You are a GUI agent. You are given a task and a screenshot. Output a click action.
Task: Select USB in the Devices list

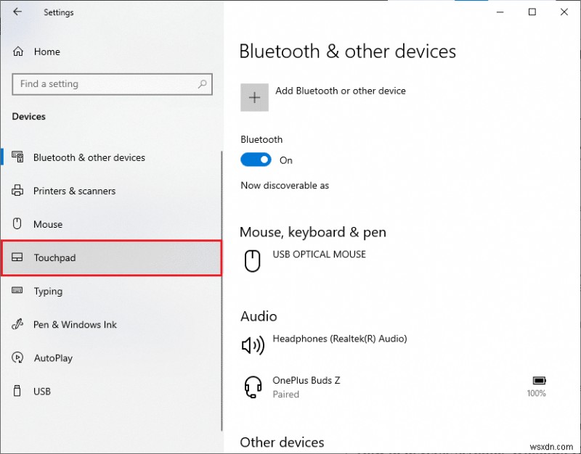(x=42, y=392)
